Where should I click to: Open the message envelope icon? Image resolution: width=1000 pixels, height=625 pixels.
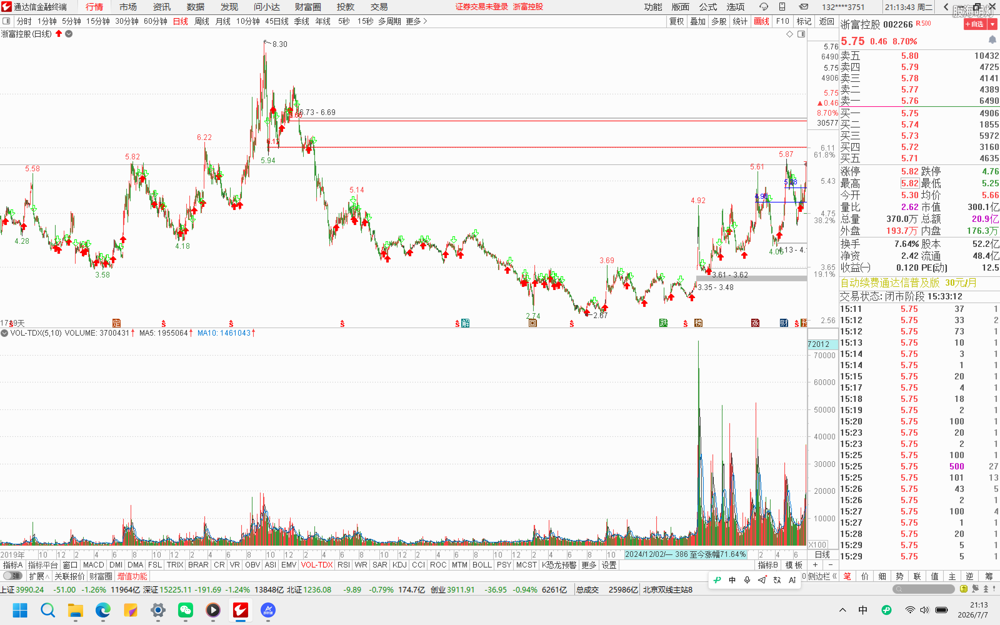tap(803, 7)
